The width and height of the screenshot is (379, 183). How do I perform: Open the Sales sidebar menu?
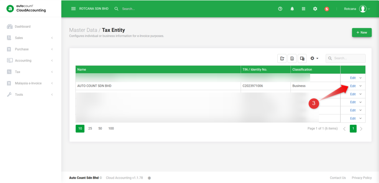tap(30, 38)
